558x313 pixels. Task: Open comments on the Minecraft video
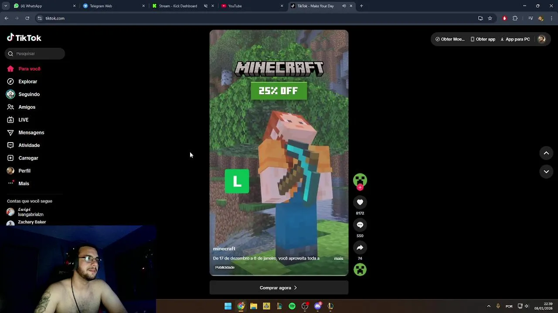point(360,225)
